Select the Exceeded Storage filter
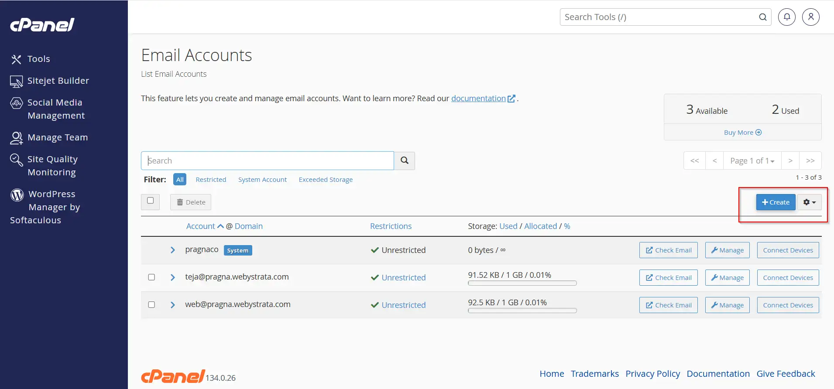834x389 pixels. point(326,180)
